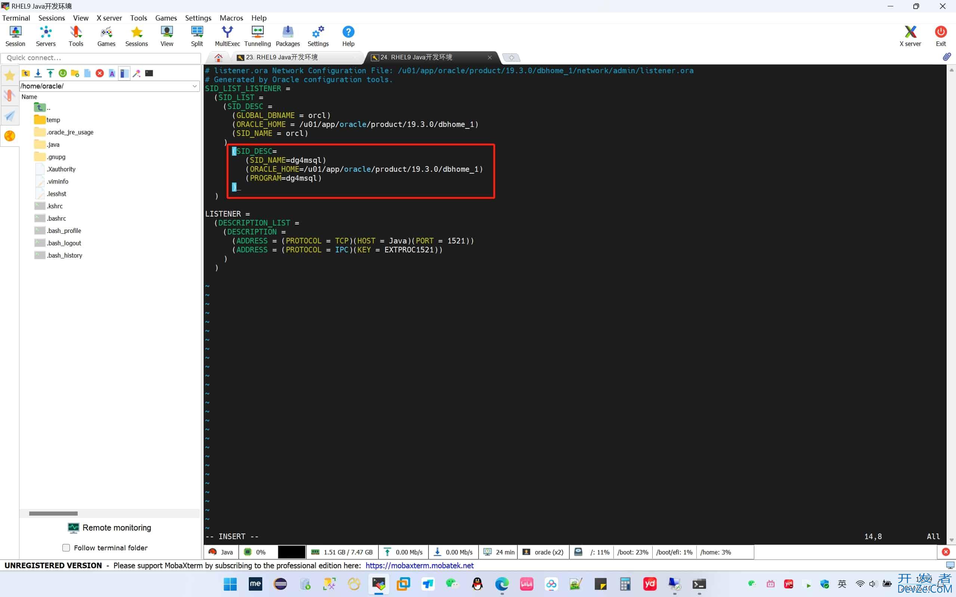Open the Tunneling toolbar icon
Screen dimensions: 956x597
click(257, 36)
